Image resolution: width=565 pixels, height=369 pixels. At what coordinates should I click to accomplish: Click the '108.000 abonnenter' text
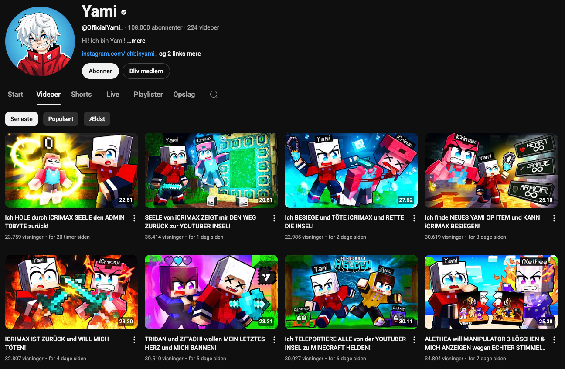pos(155,27)
